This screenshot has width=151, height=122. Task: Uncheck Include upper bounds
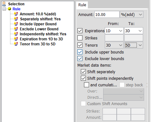80,52
